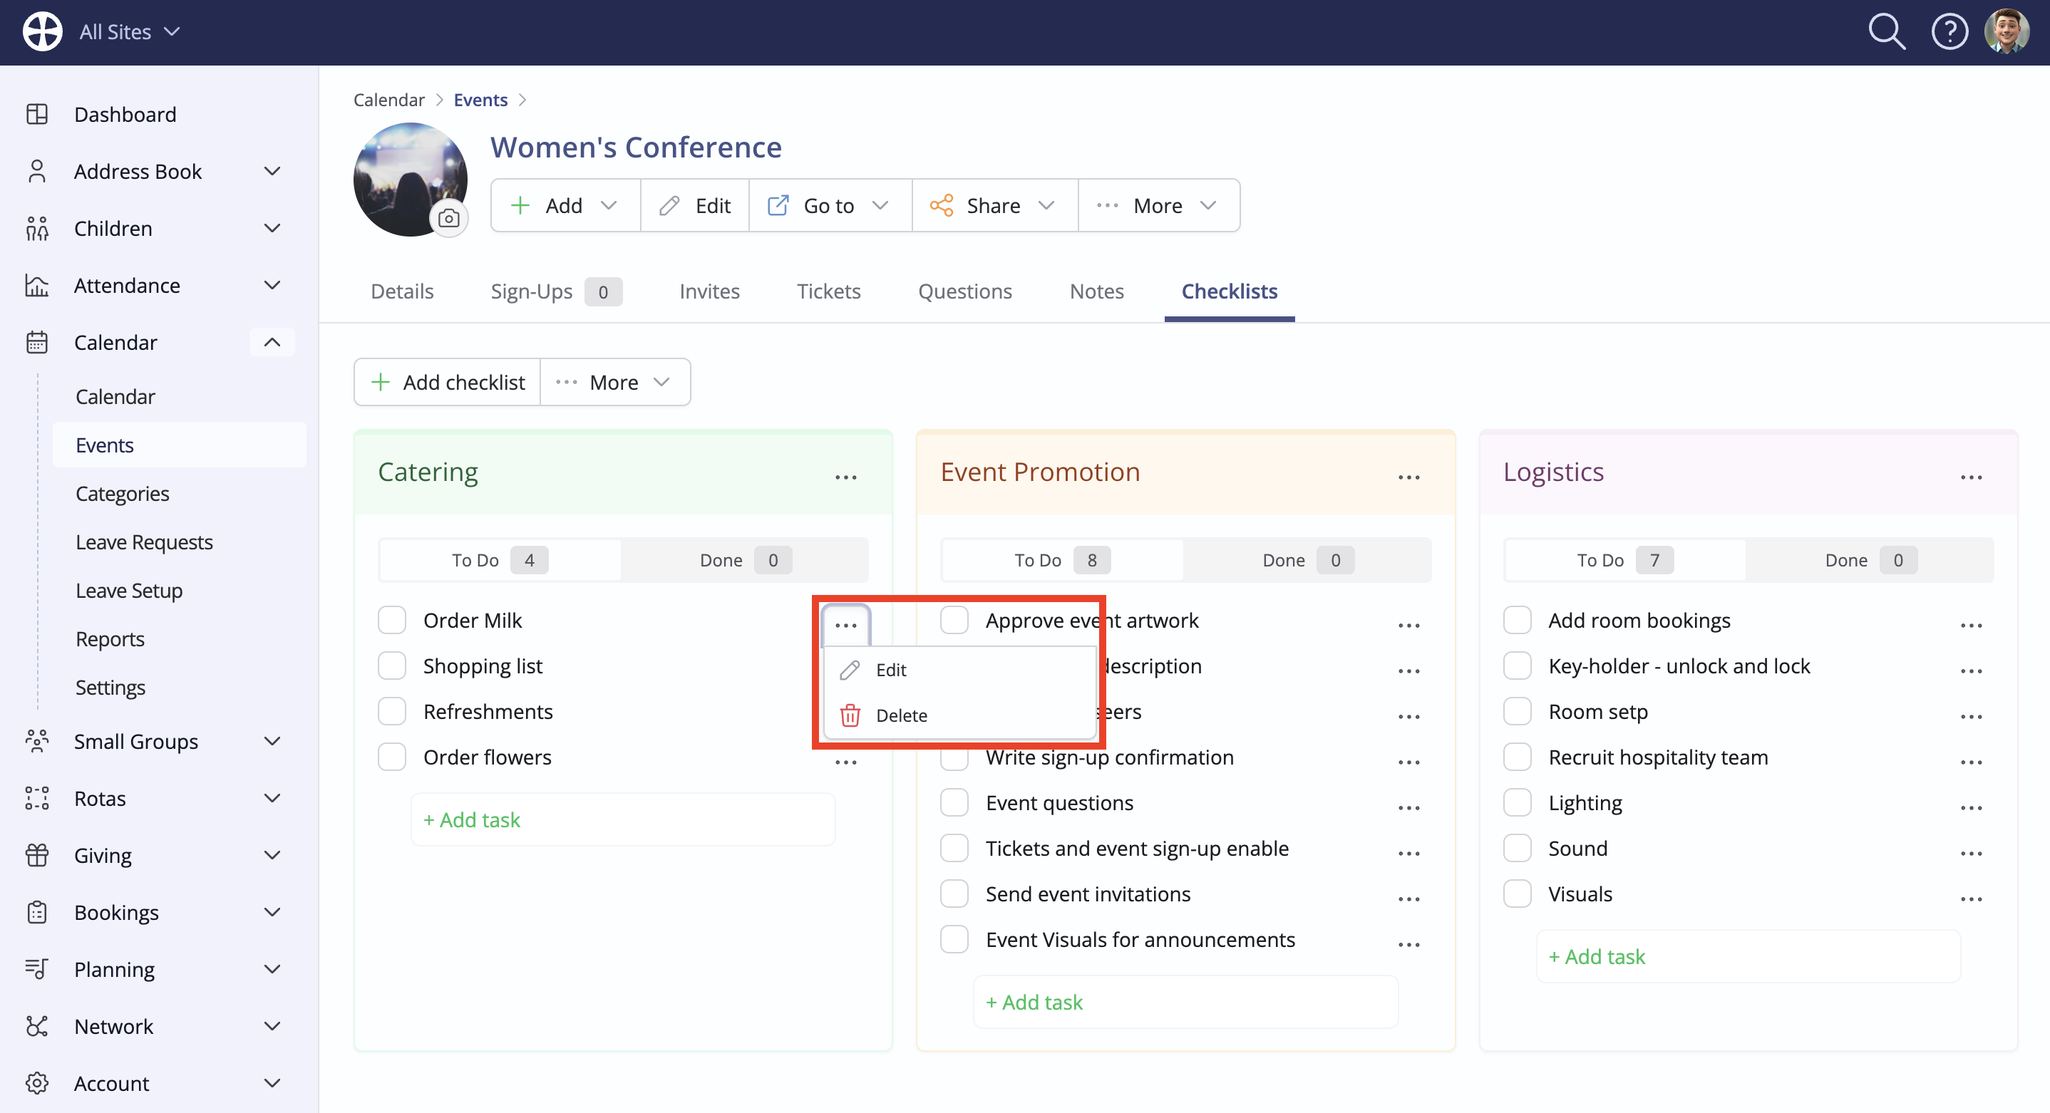This screenshot has height=1113, width=2050.
Task: Expand the Children sidebar section
Action: (272, 228)
